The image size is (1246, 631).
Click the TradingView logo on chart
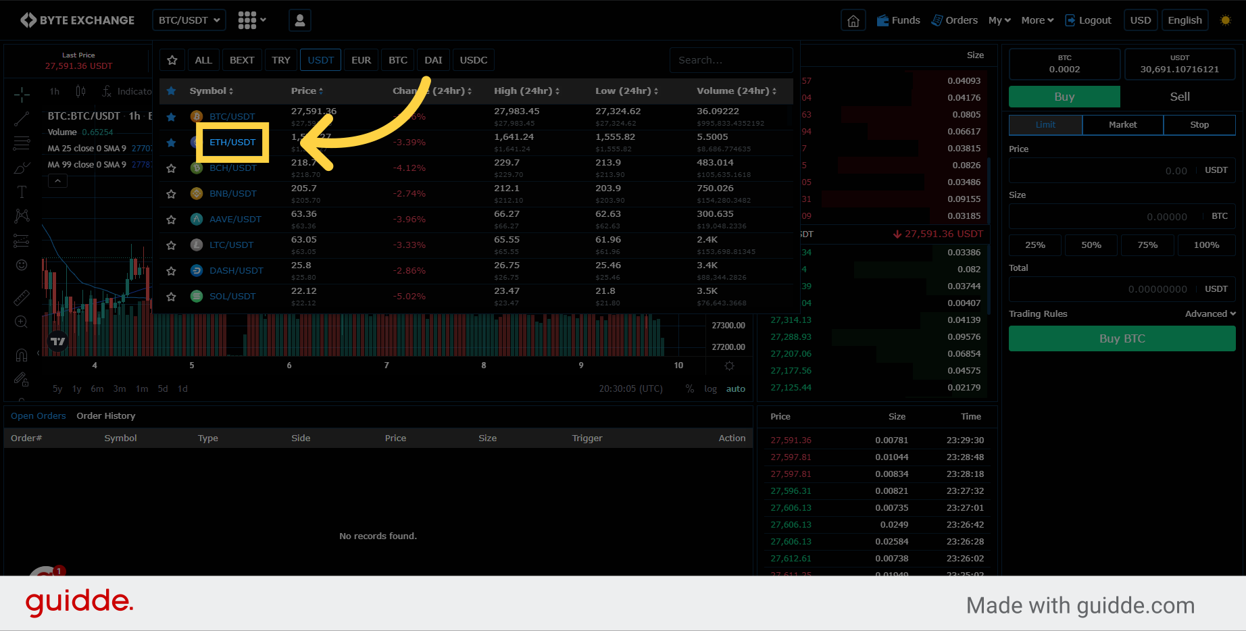click(x=58, y=341)
